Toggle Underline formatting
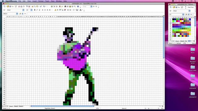Screen dimensions: 198x111 (39, 10)
